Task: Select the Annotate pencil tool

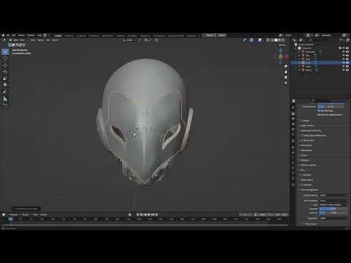Action: (x=5, y=92)
